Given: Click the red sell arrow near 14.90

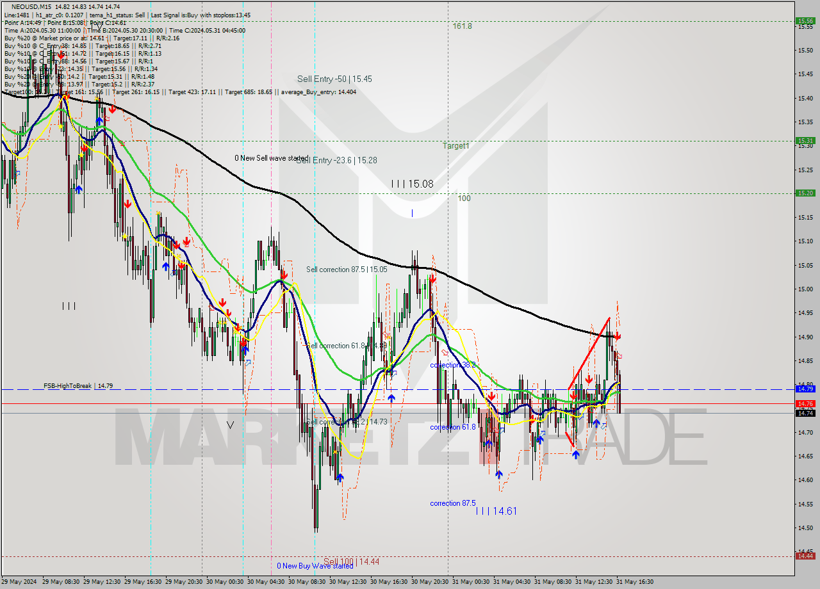Looking at the screenshot, I should click(617, 335).
